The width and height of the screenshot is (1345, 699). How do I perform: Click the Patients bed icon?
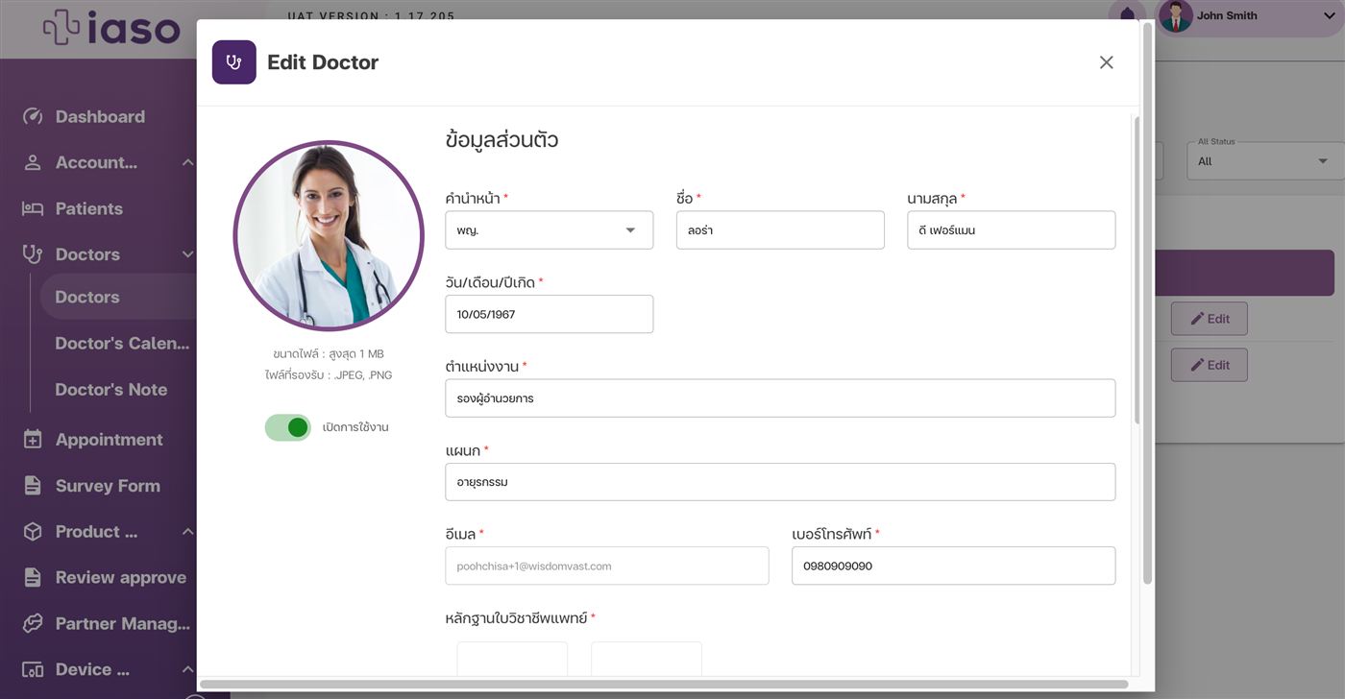pos(33,208)
